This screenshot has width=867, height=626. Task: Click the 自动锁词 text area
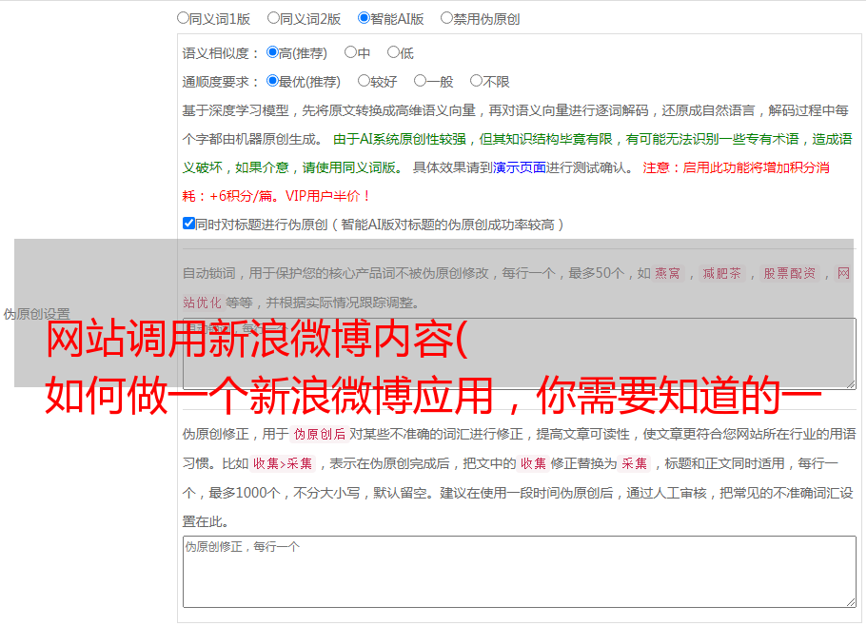[x=520, y=354]
